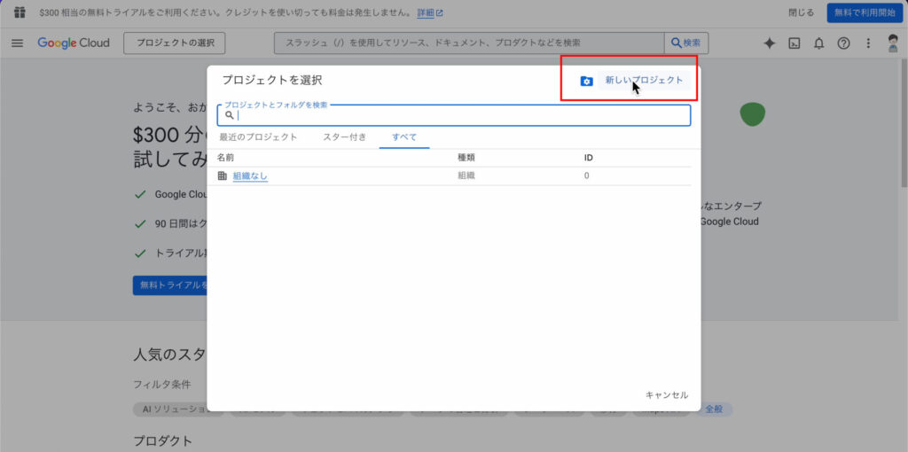Click the manage resources folder-gear icon

587,81
